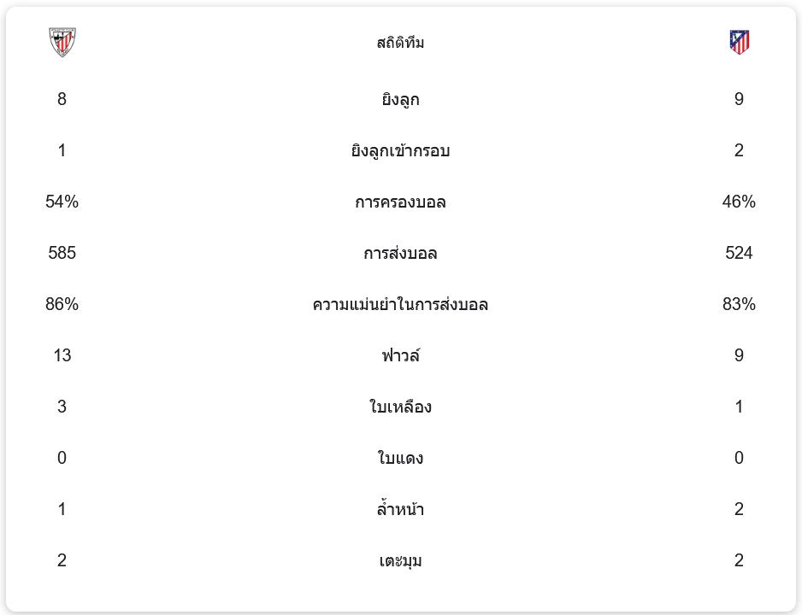Click the 585 passes value

pyautogui.click(x=62, y=253)
